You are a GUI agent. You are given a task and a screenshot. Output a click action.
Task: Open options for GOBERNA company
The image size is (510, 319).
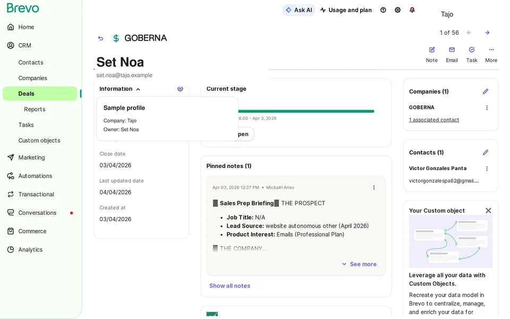pos(487,108)
